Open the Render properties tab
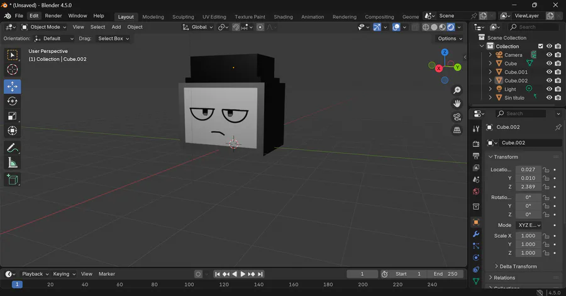This screenshot has height=296, width=566. [476, 144]
